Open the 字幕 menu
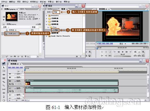 tap(51, 2)
